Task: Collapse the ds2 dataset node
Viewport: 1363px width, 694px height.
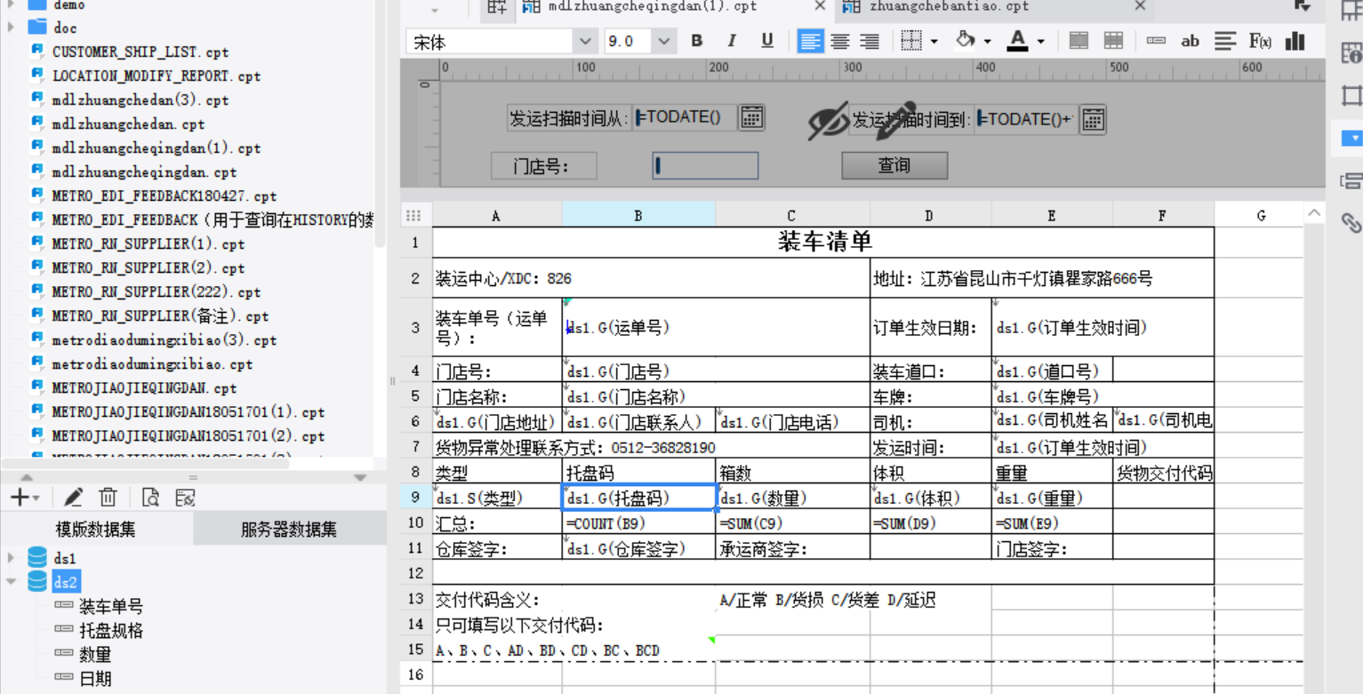Action: tap(12, 582)
